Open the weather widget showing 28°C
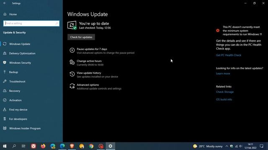The image size is (268, 150). point(208,146)
